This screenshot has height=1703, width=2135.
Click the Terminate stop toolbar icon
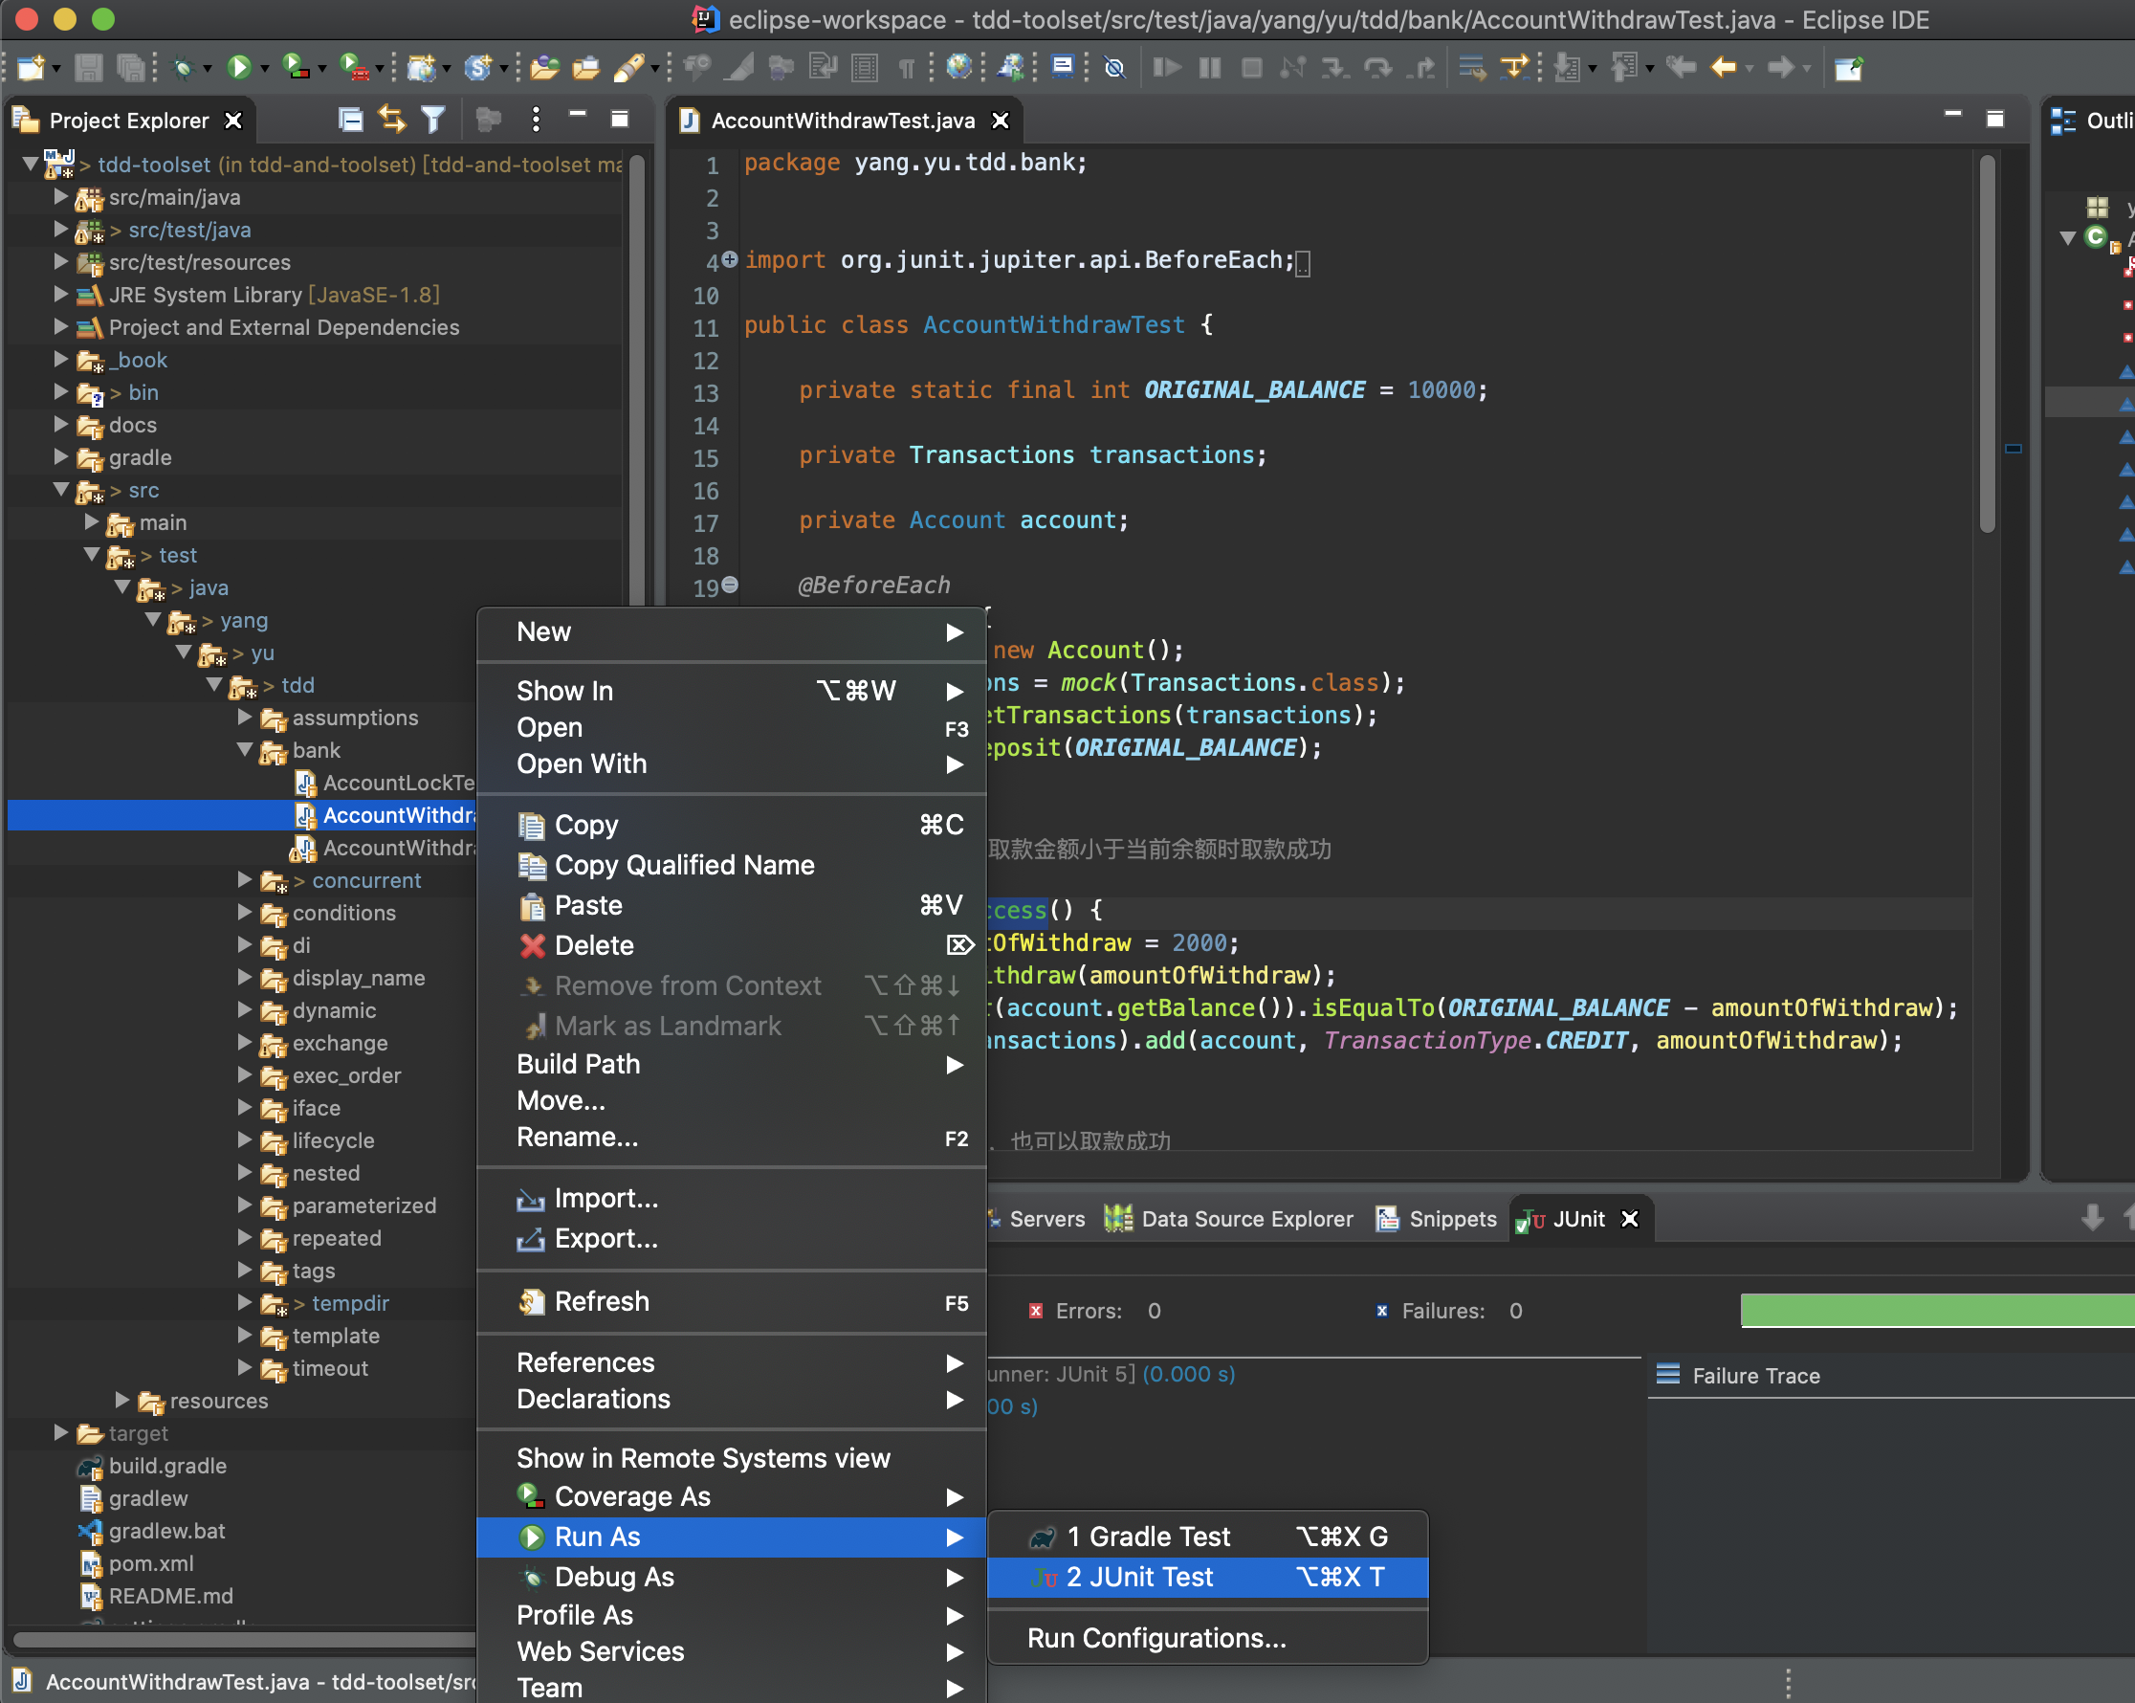pyautogui.click(x=1253, y=67)
